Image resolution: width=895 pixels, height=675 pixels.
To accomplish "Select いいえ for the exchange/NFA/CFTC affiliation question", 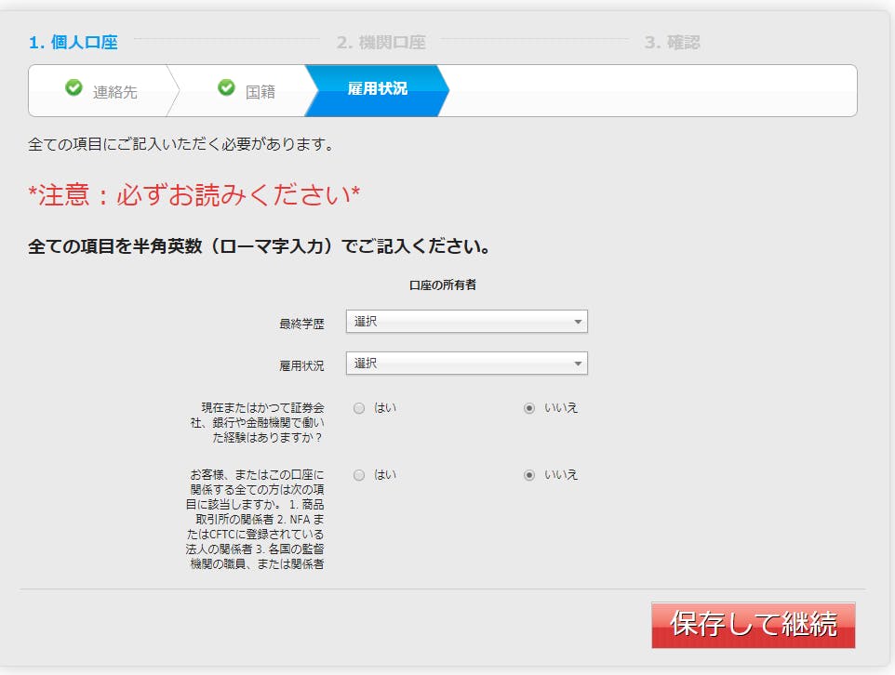I will click(x=529, y=475).
